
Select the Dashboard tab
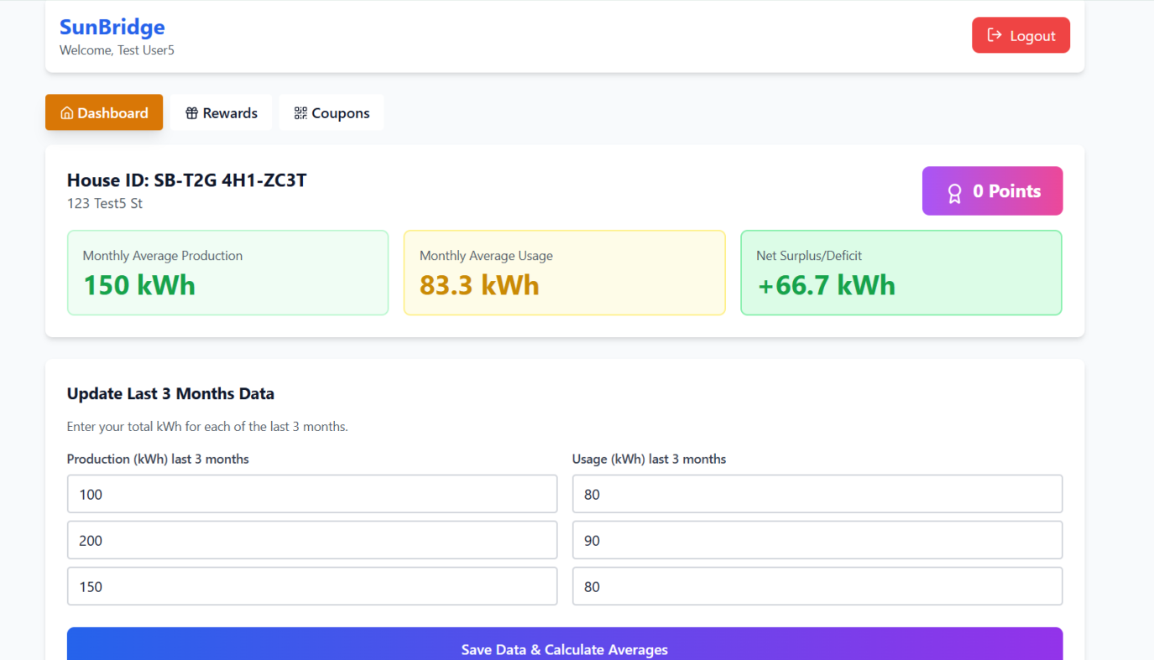(x=104, y=112)
